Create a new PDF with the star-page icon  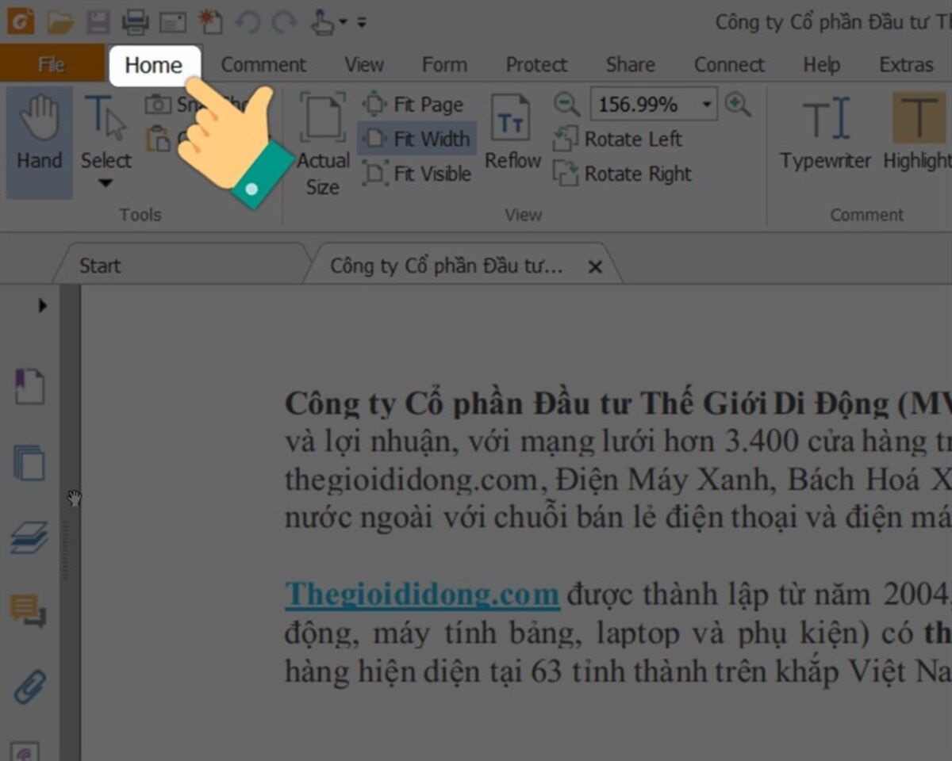[210, 21]
